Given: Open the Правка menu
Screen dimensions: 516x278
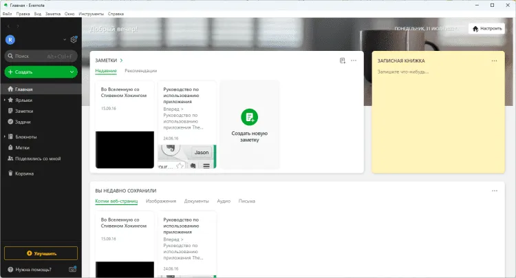Looking at the screenshot, I should 23,14.
